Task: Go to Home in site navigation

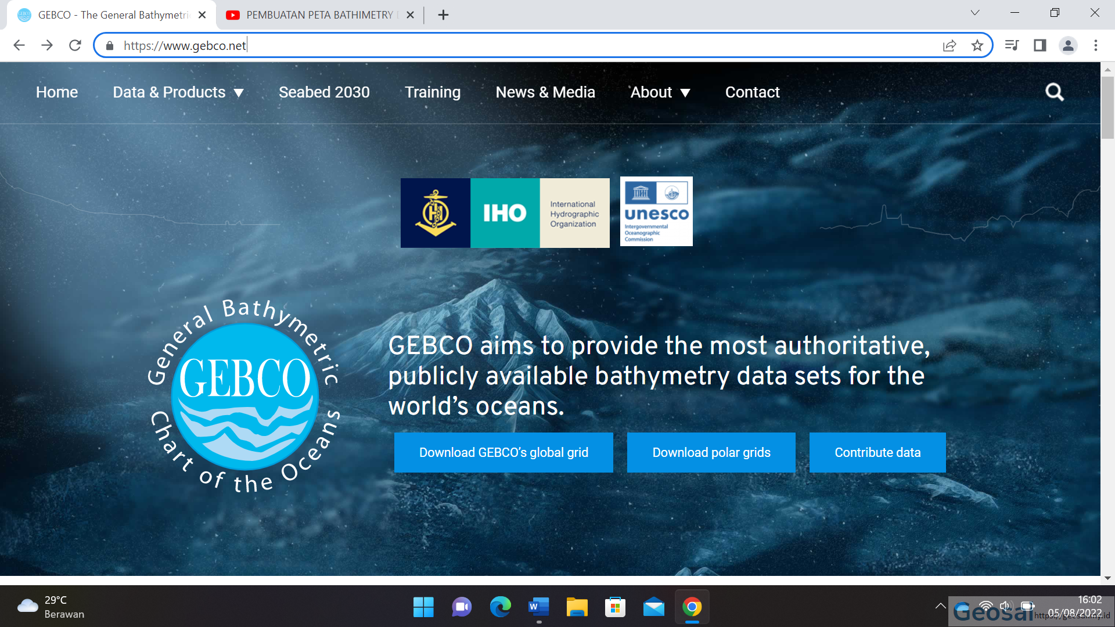Action: click(x=57, y=92)
